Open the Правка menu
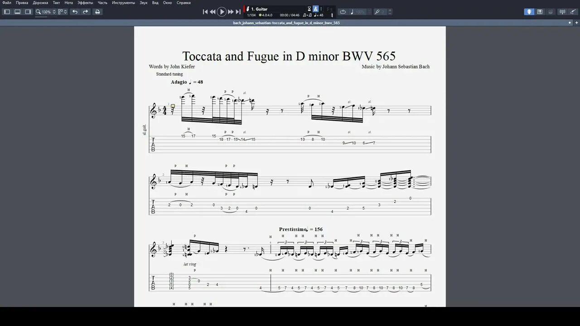The width and height of the screenshot is (580, 326). [22, 3]
